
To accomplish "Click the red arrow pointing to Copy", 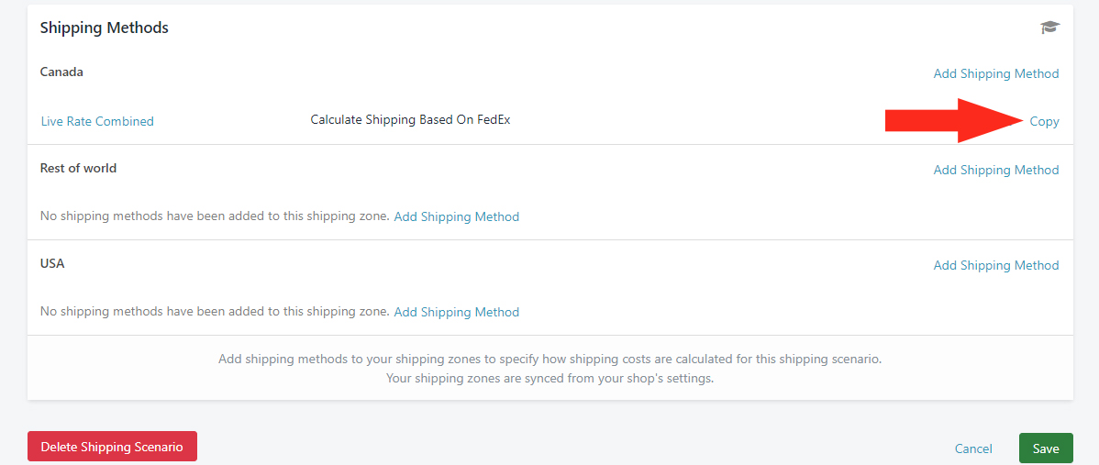I will 957,120.
